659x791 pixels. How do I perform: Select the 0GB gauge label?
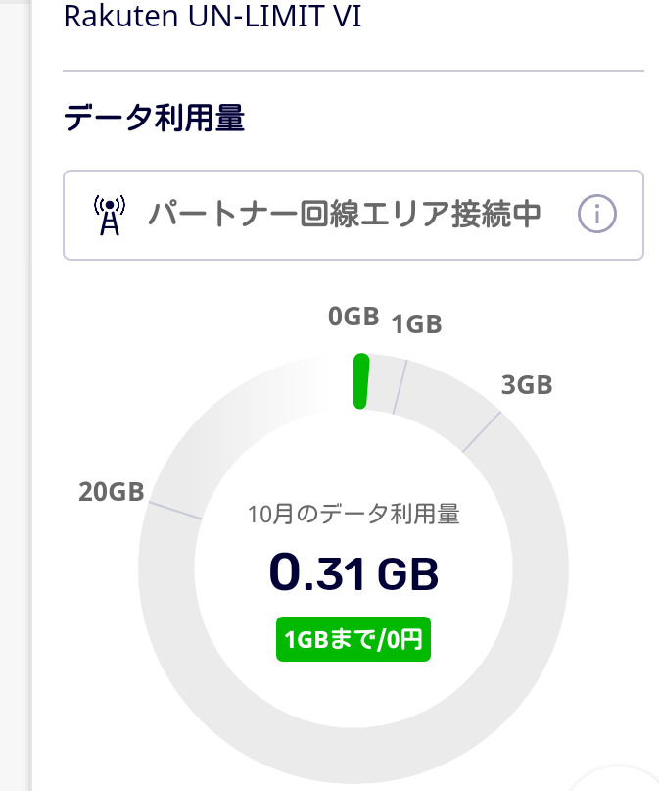353,316
